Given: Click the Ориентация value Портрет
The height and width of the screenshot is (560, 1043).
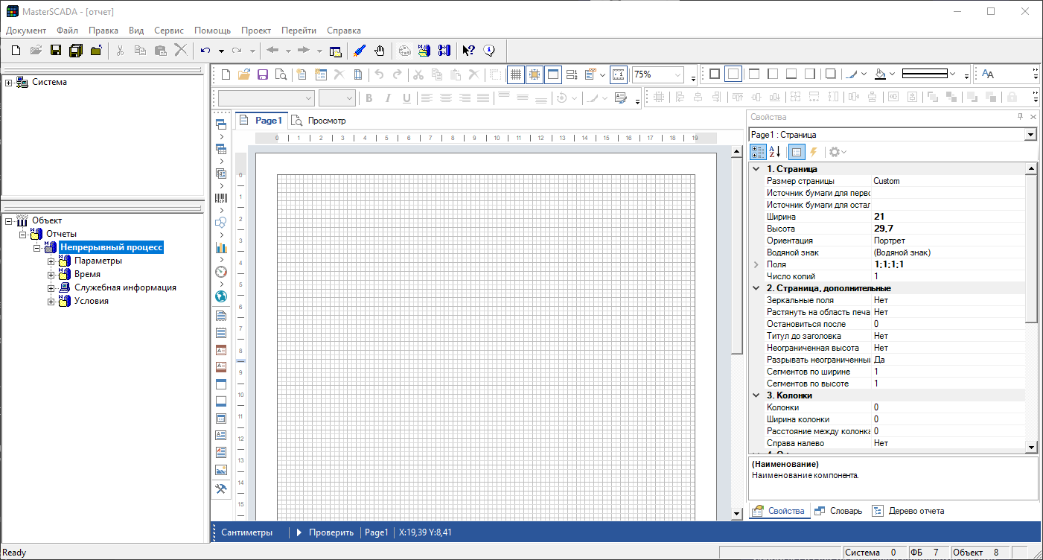Looking at the screenshot, I should tap(890, 241).
